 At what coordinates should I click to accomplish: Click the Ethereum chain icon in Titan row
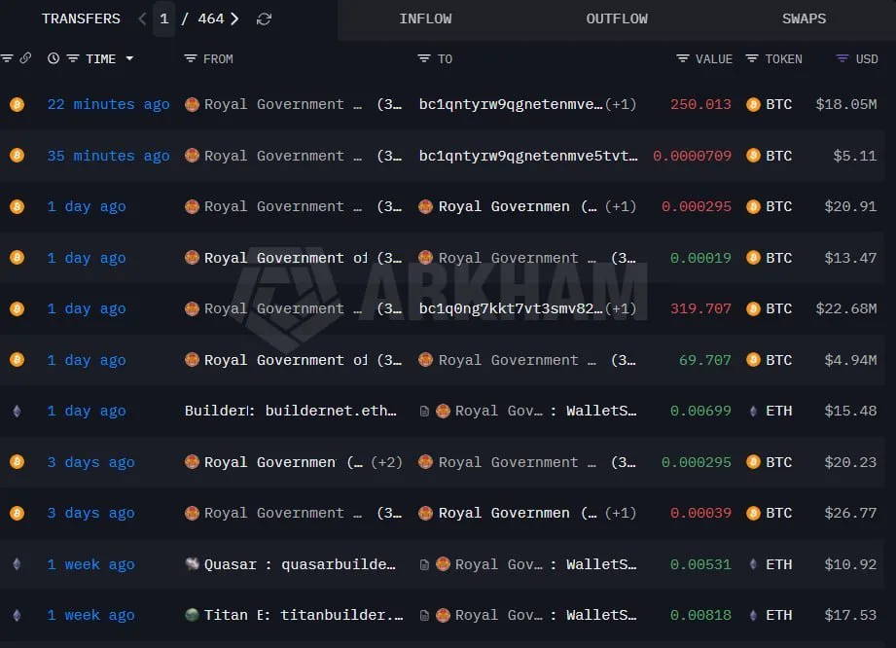point(18,616)
